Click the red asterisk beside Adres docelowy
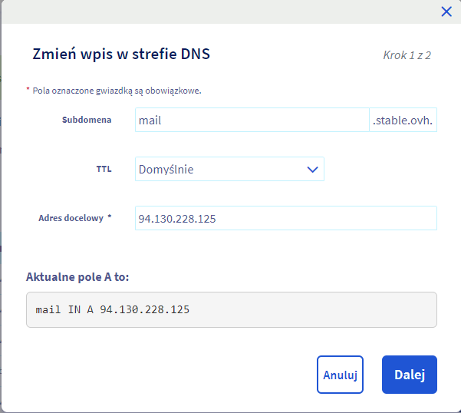Image resolution: width=461 pixels, height=413 pixels. (110, 217)
